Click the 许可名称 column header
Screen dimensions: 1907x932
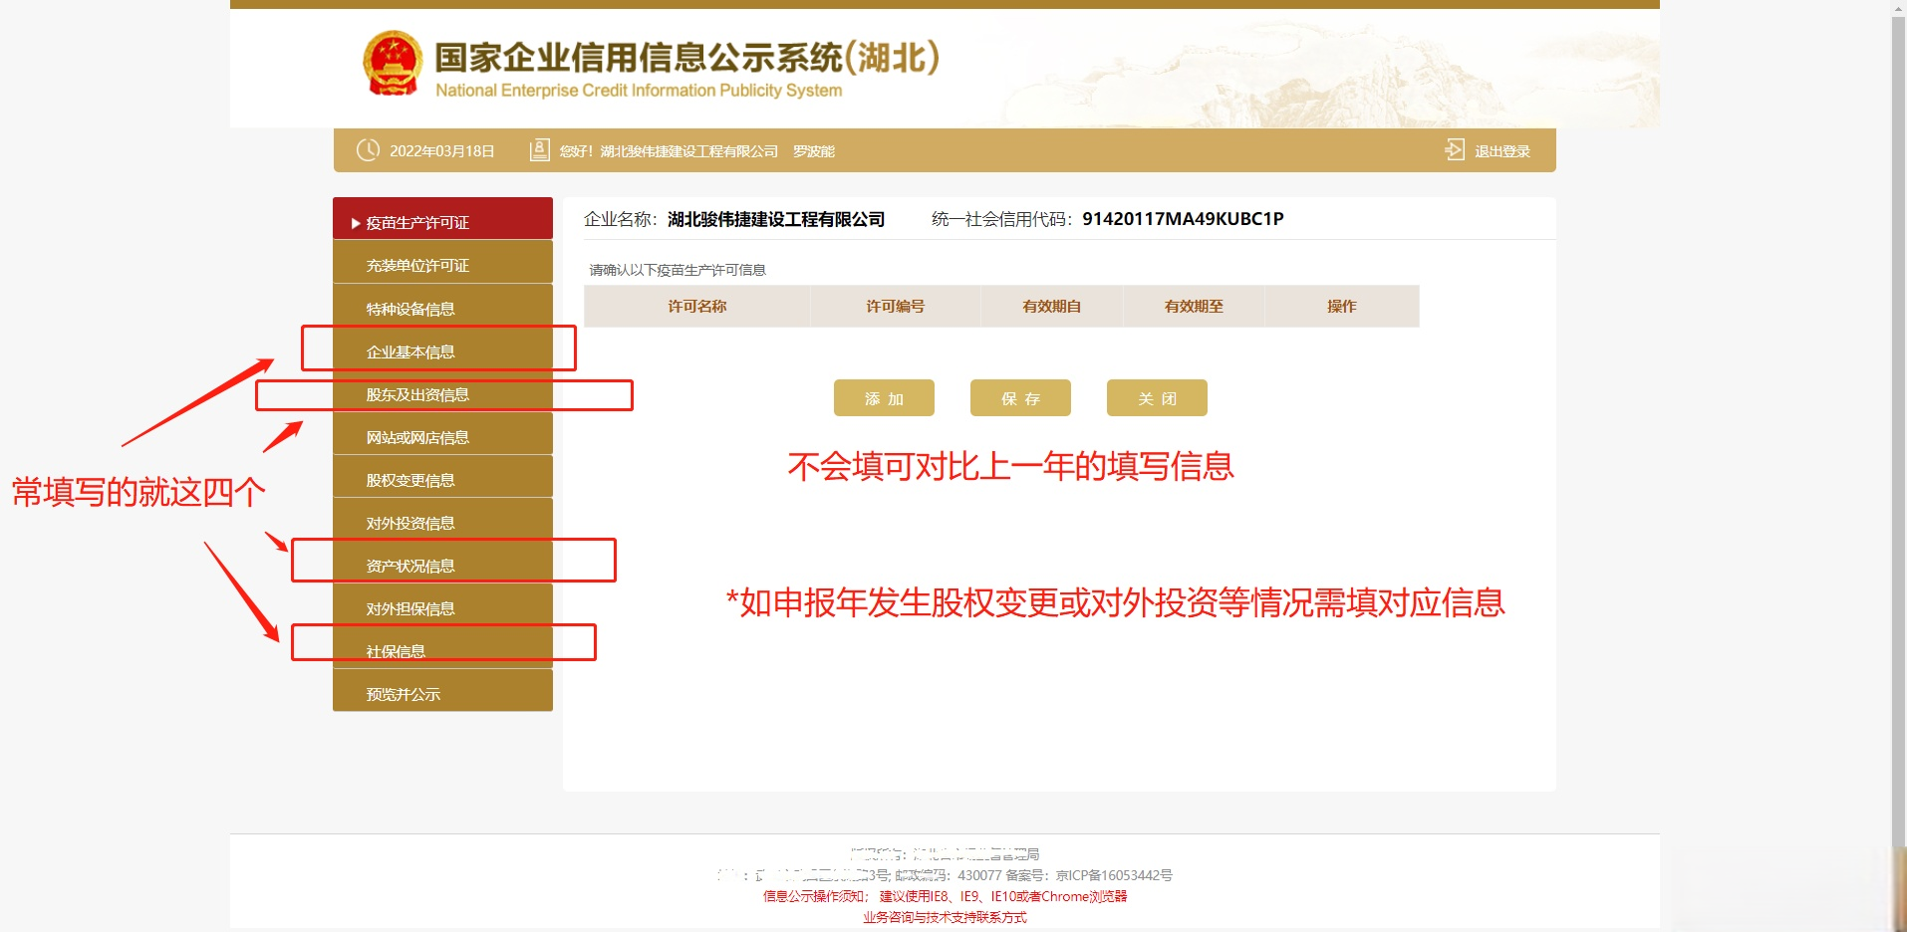(x=697, y=307)
